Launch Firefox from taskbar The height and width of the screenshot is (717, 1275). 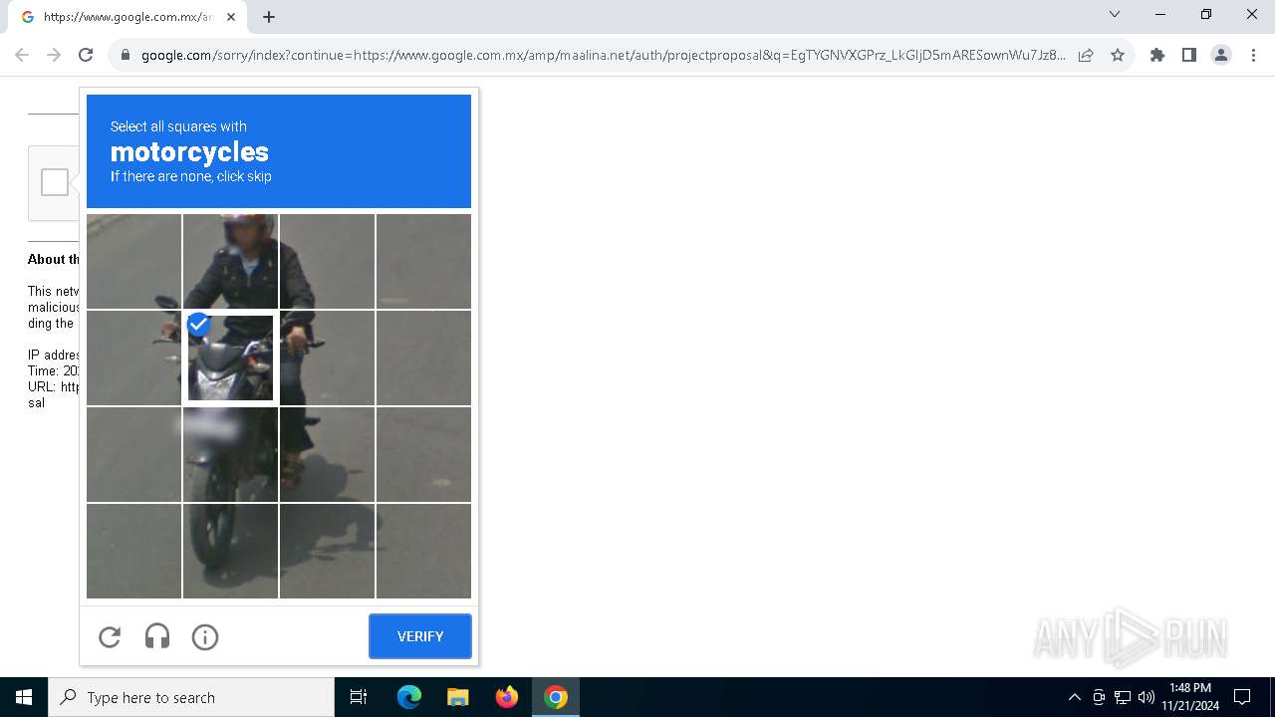pyautogui.click(x=507, y=697)
